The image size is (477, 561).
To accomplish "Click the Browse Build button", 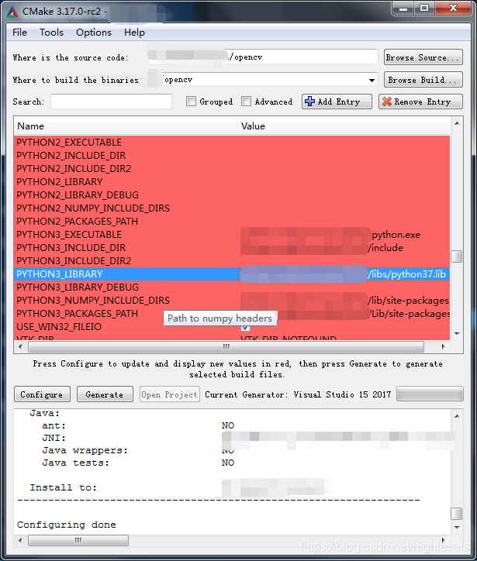I will pyautogui.click(x=423, y=80).
